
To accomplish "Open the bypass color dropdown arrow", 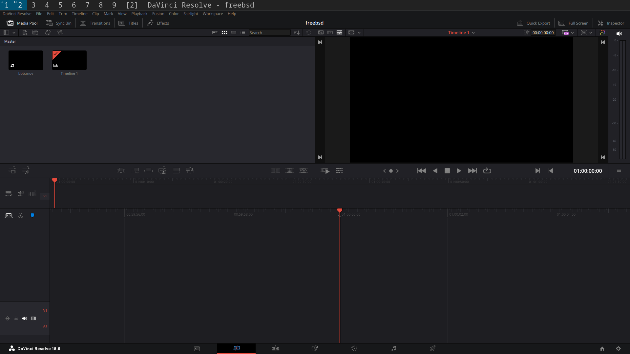I will (x=591, y=32).
